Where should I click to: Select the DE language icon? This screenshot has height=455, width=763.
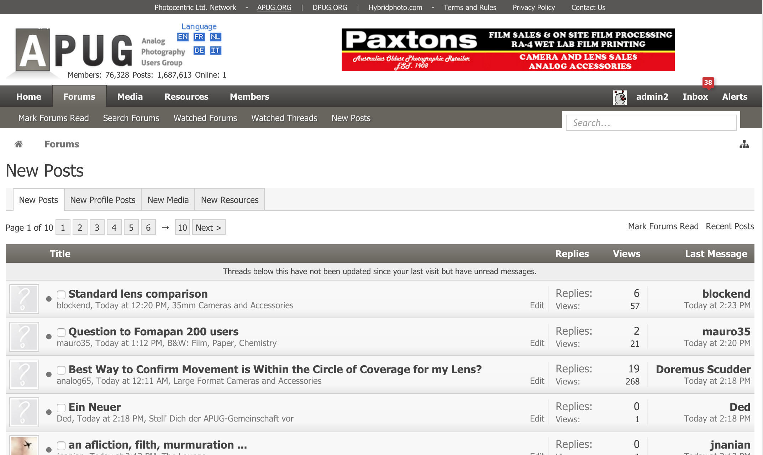(199, 51)
